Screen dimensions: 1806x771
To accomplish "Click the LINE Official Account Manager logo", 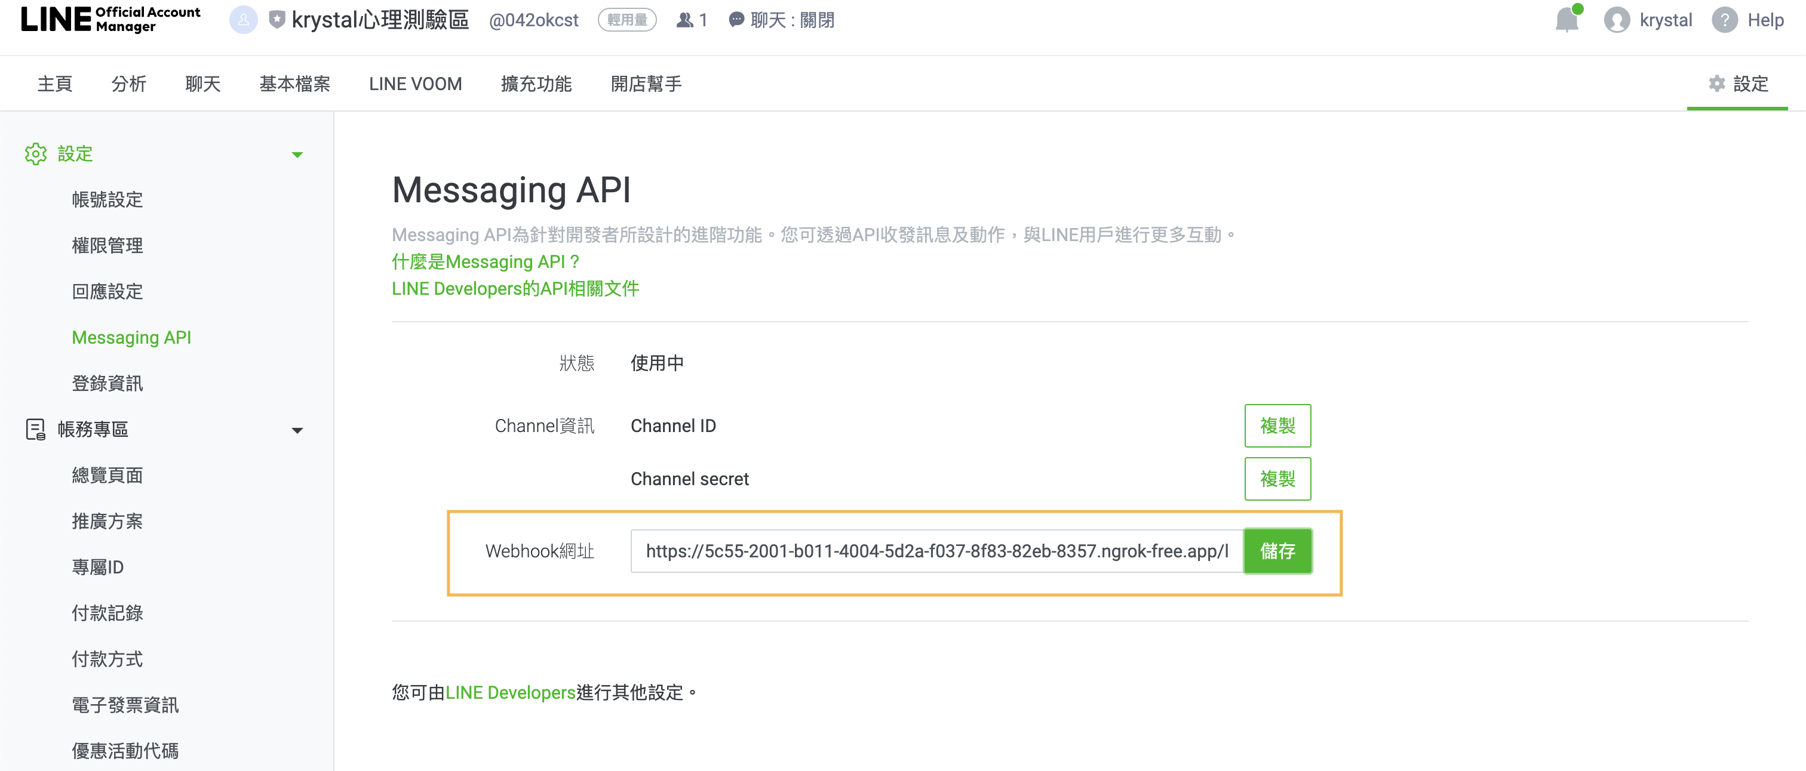I will tap(110, 19).
